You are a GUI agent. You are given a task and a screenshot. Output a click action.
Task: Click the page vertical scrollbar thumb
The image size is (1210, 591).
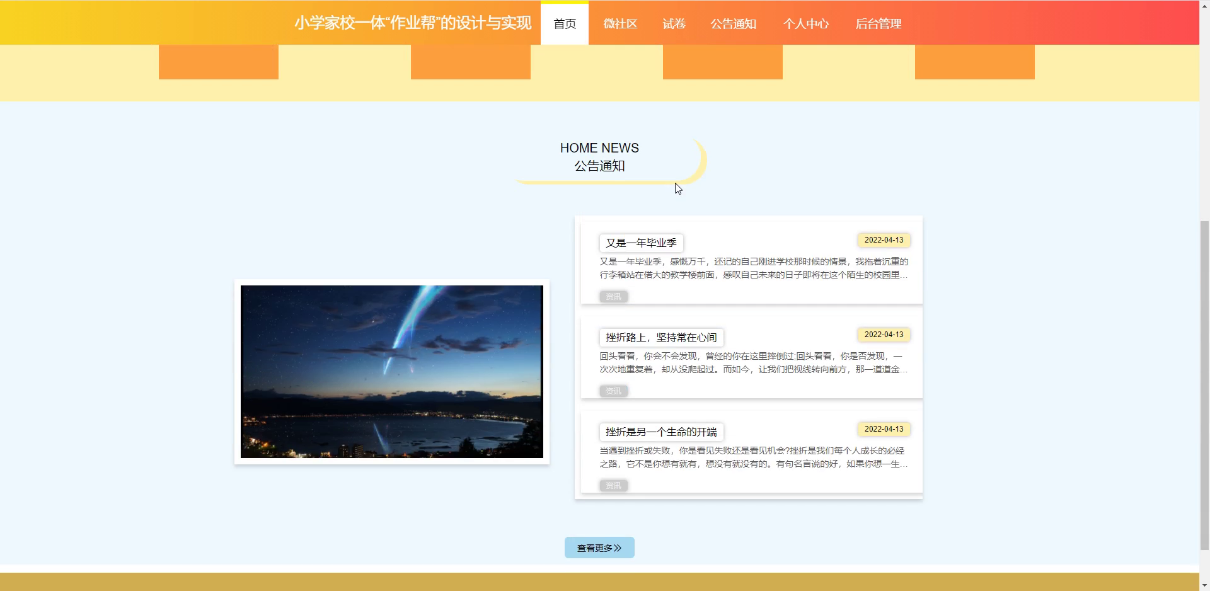tap(1204, 384)
